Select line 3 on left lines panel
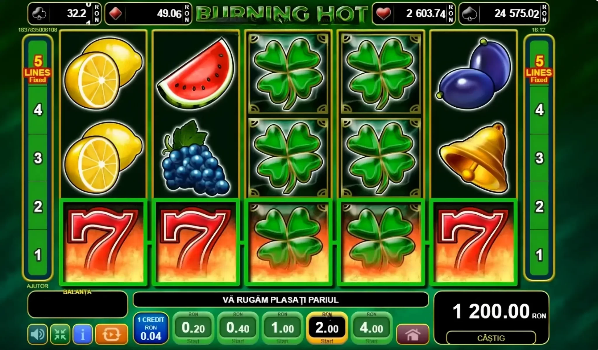 38,158
